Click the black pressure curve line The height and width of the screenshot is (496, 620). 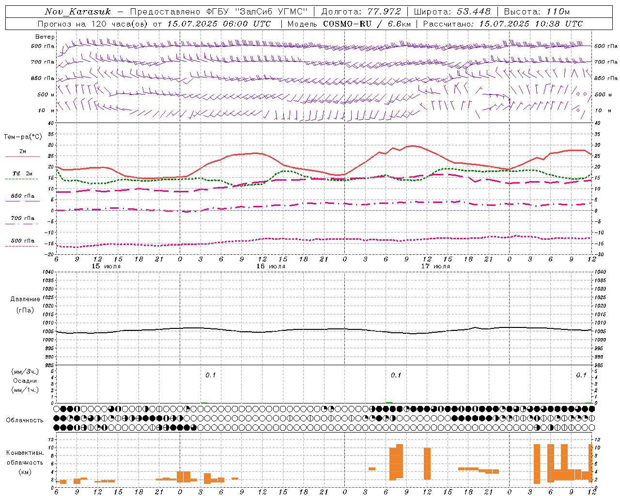coord(324,330)
